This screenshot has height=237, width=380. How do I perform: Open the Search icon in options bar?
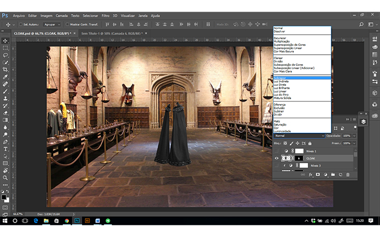pyautogui.click(x=362, y=25)
